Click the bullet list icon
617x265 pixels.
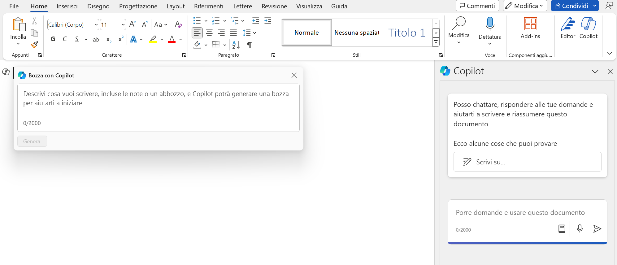pyautogui.click(x=197, y=21)
